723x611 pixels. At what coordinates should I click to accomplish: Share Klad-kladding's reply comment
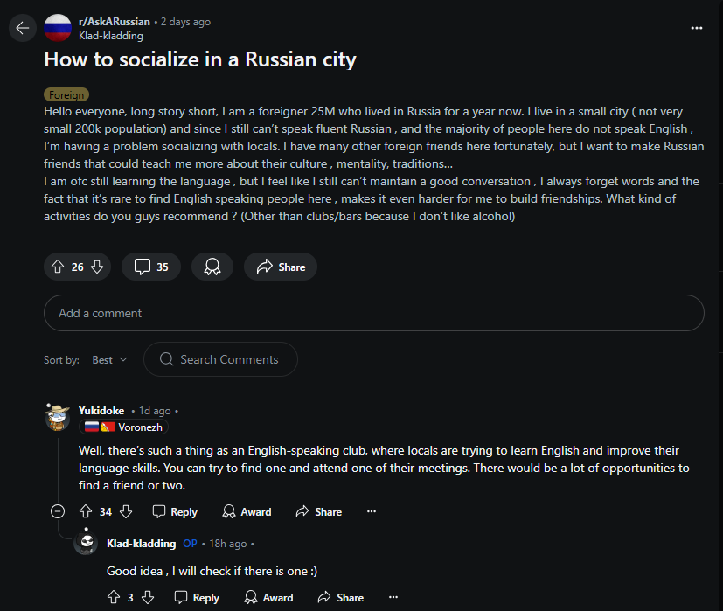[x=340, y=597]
